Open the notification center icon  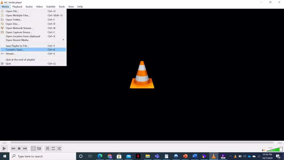[x=278, y=156]
